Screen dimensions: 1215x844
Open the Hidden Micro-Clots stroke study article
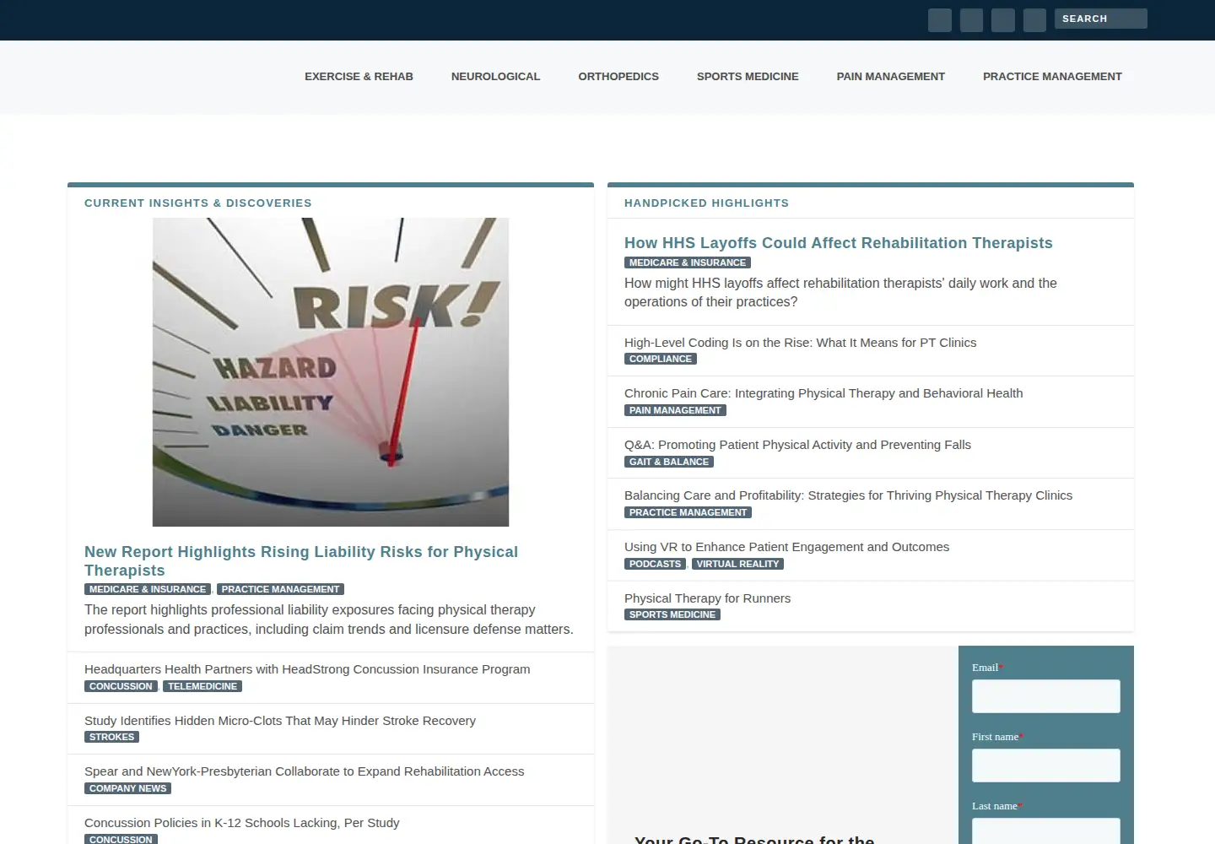[280, 721]
